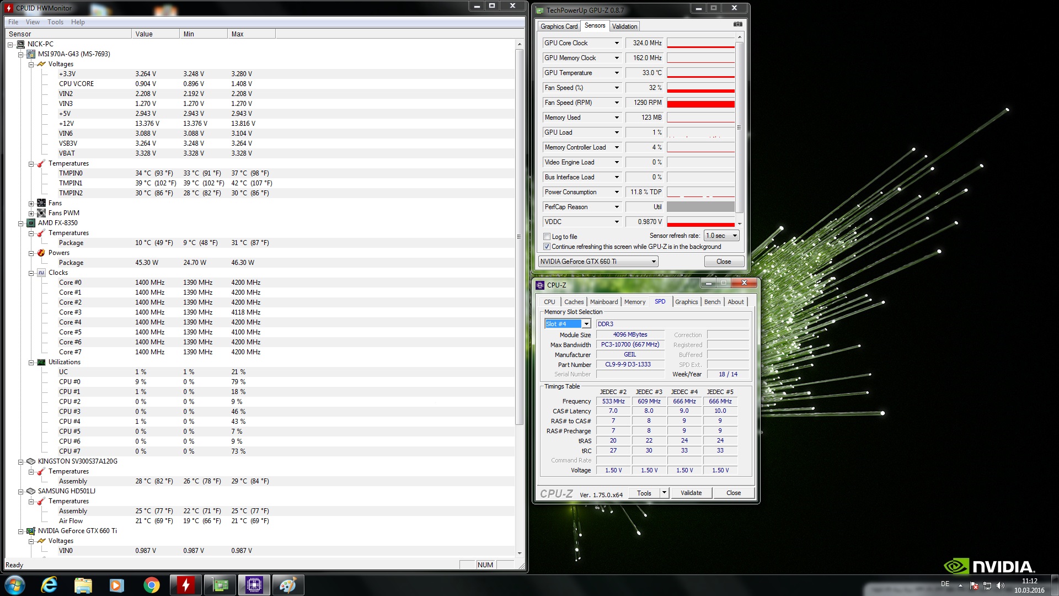Click the Close button in GPU-Z

(x=723, y=262)
